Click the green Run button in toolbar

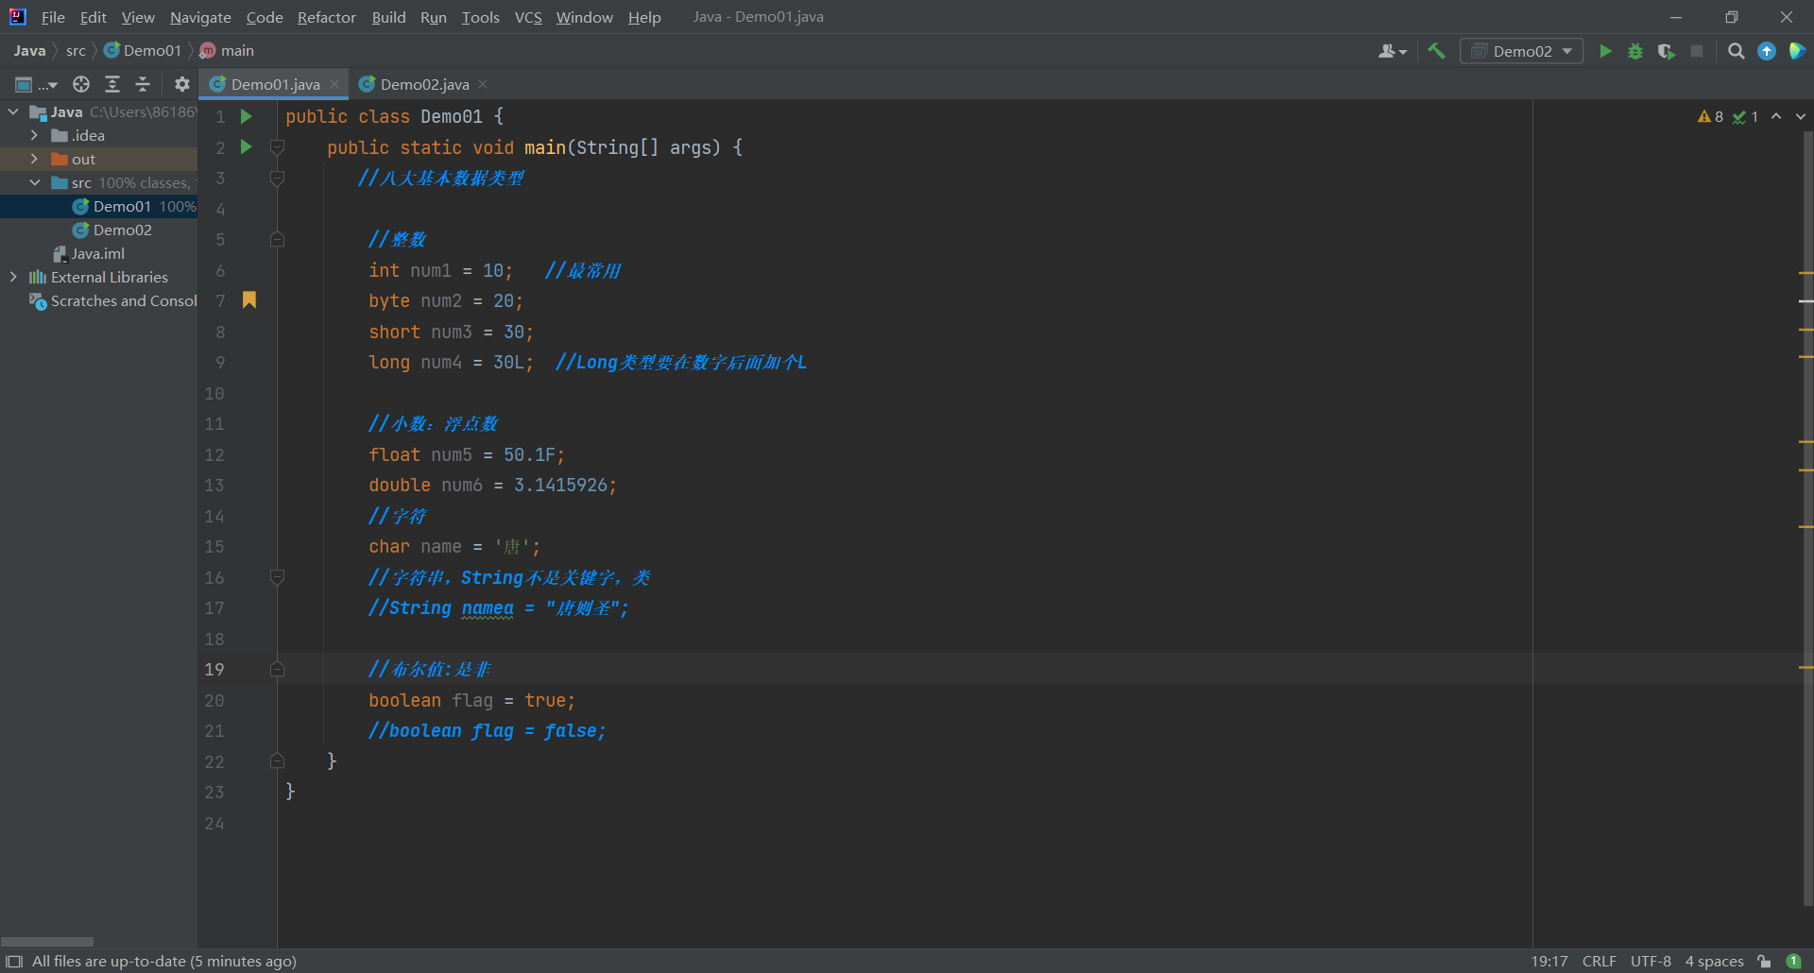tap(1605, 51)
